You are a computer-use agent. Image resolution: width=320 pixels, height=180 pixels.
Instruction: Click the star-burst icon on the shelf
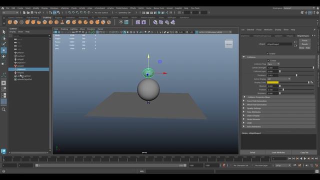click(121, 22)
